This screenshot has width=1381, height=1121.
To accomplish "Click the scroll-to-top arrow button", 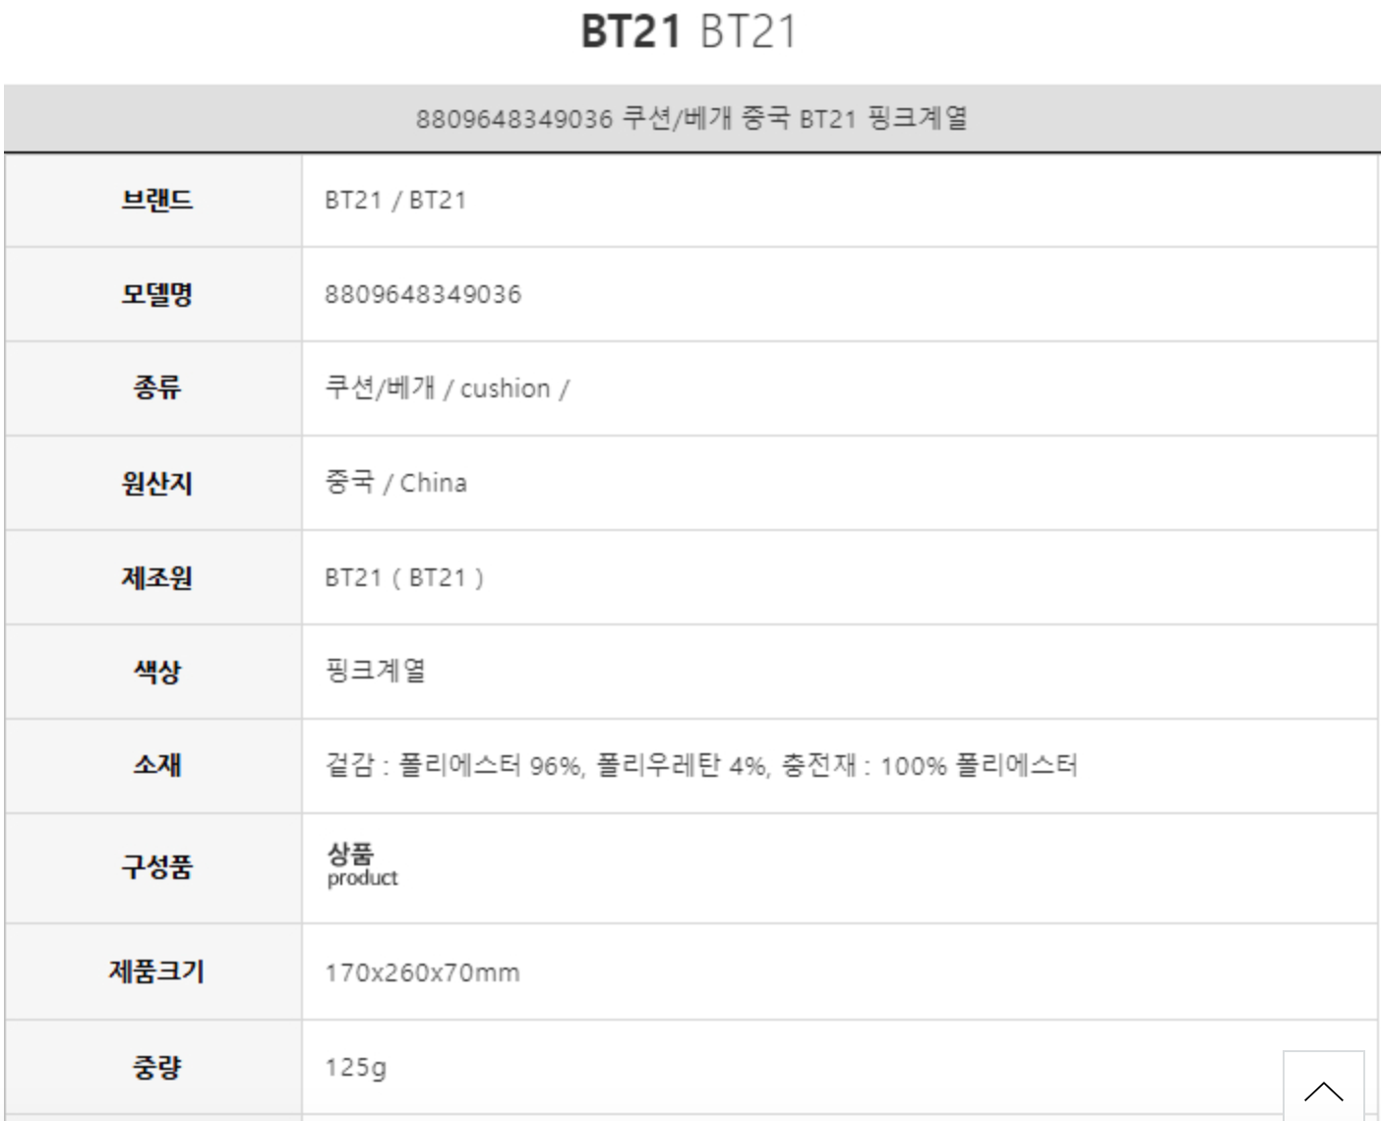I will (x=1323, y=1089).
